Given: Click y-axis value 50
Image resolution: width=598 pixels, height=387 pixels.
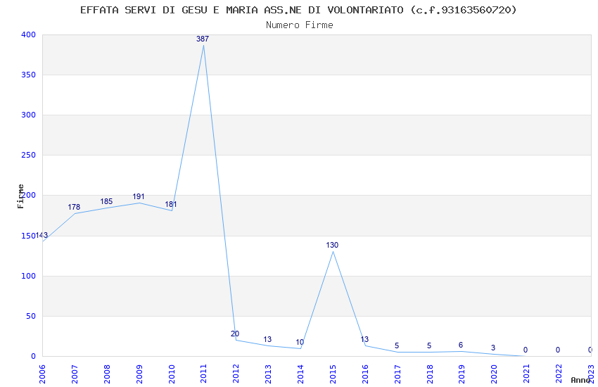Looking at the screenshot, I should [31, 316].
